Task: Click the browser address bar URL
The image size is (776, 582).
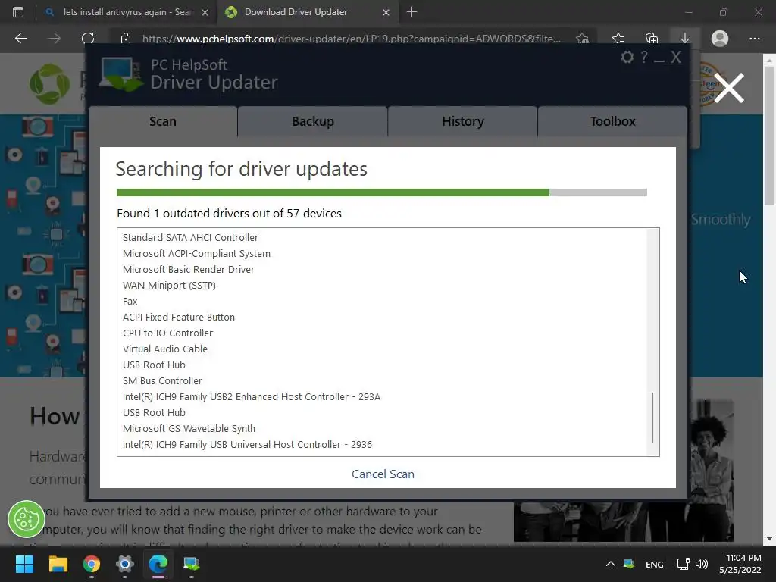Action: click(x=352, y=39)
